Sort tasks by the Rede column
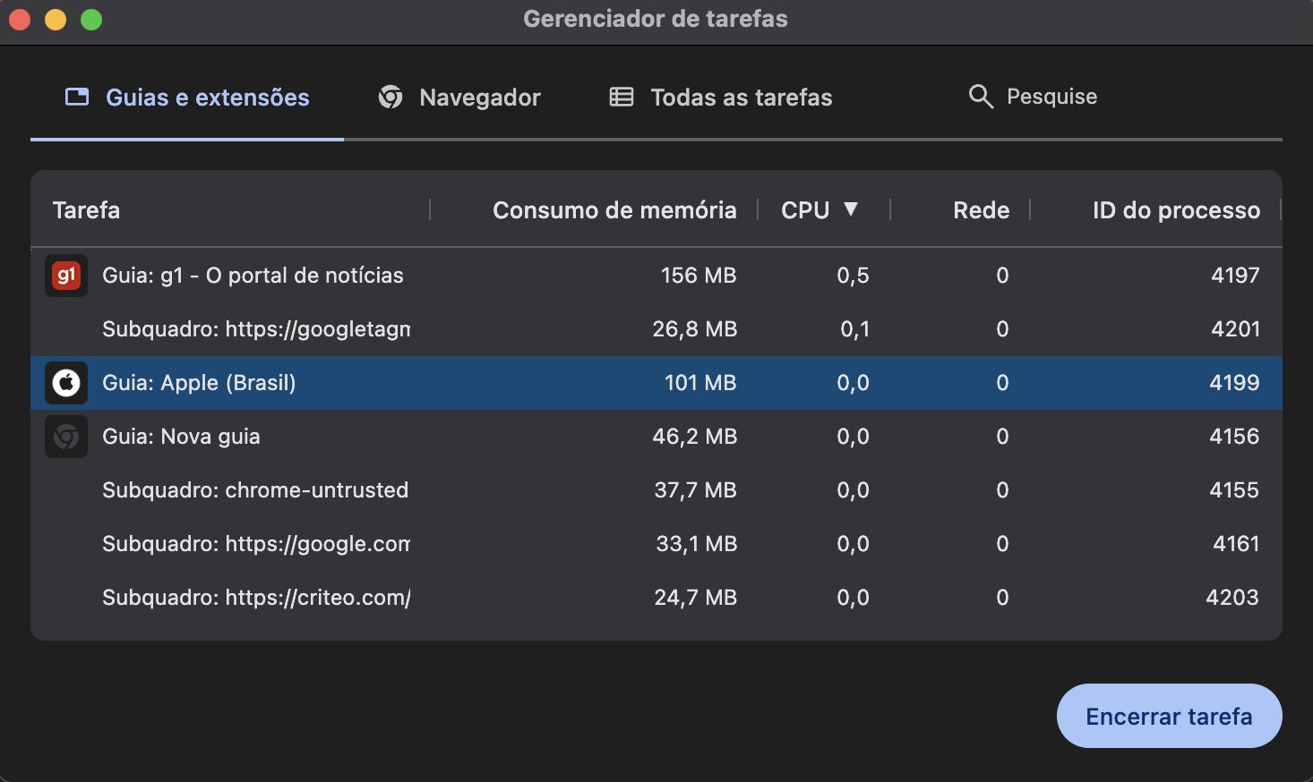This screenshot has width=1313, height=782. [x=981, y=210]
